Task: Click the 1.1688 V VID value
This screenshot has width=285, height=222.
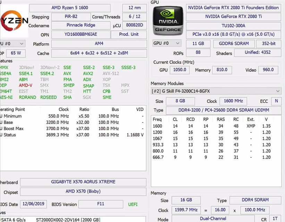Action: tap(135, 135)
